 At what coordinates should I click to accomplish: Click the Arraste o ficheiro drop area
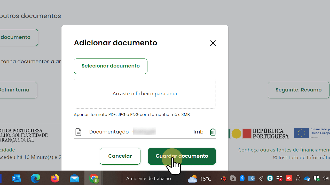click(145, 94)
